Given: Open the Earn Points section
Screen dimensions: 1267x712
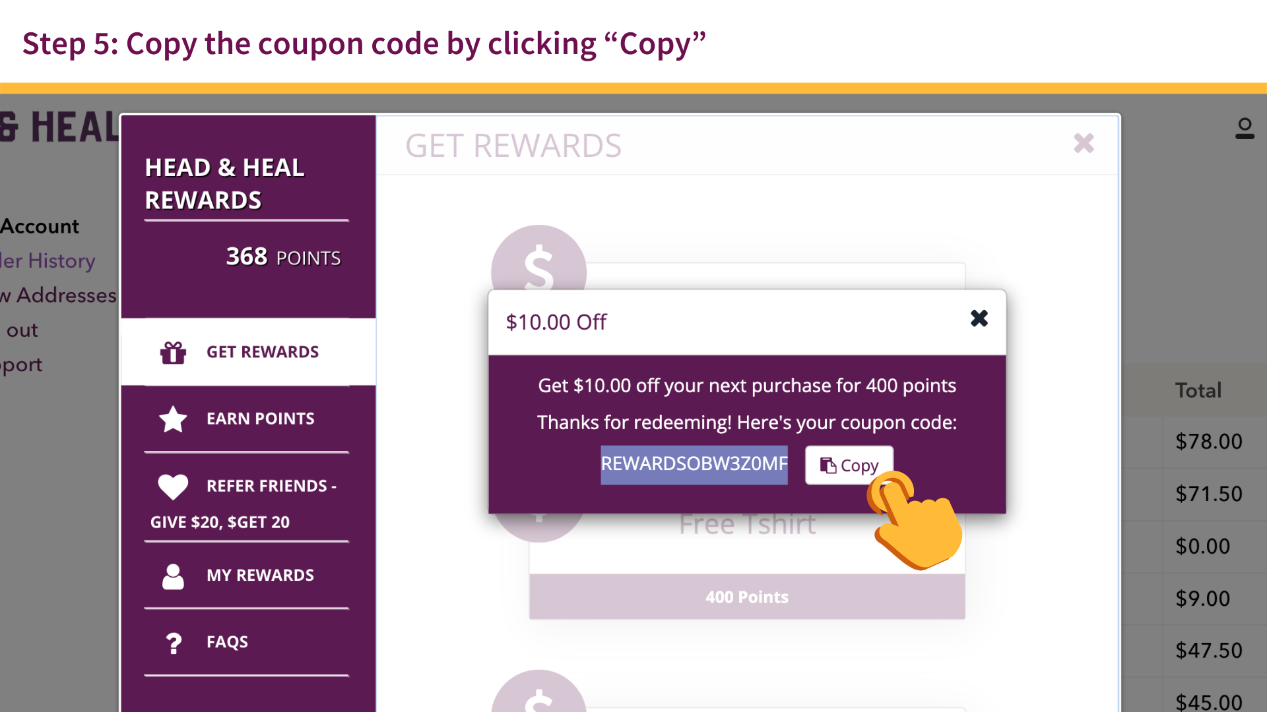Looking at the screenshot, I should click(260, 419).
